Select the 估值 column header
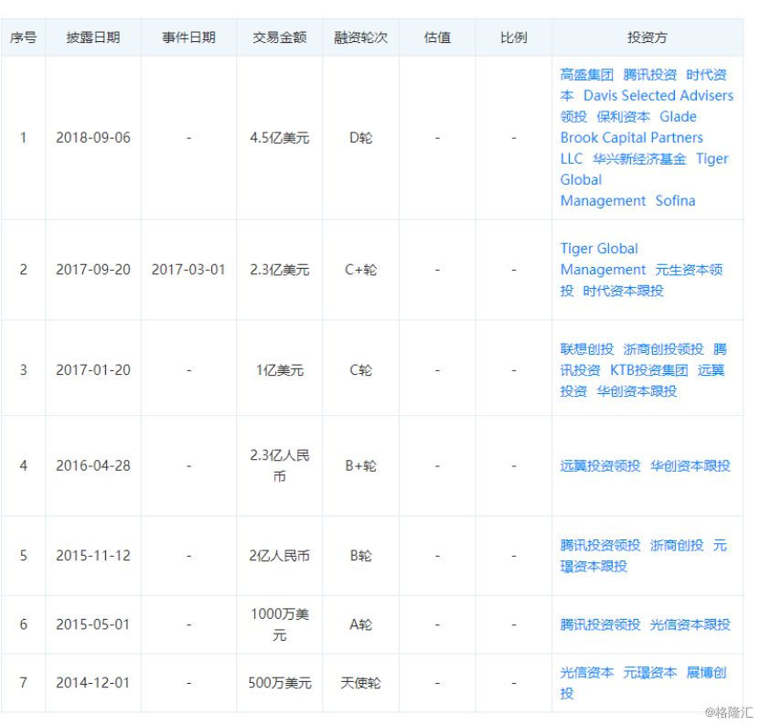The height and width of the screenshot is (725, 760). (x=437, y=37)
